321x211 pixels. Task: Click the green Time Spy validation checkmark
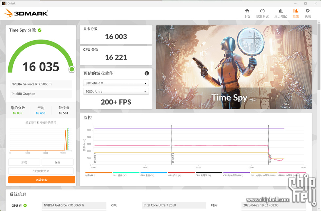point(40,30)
